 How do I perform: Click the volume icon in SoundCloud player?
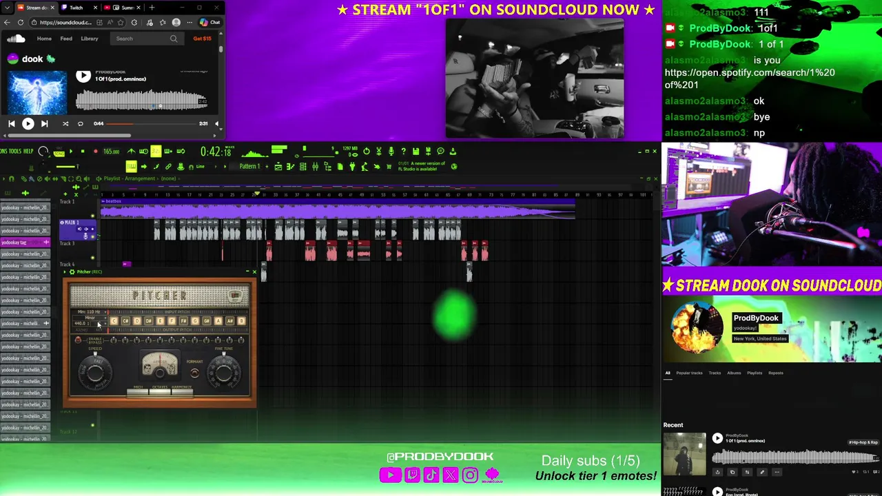(217, 124)
